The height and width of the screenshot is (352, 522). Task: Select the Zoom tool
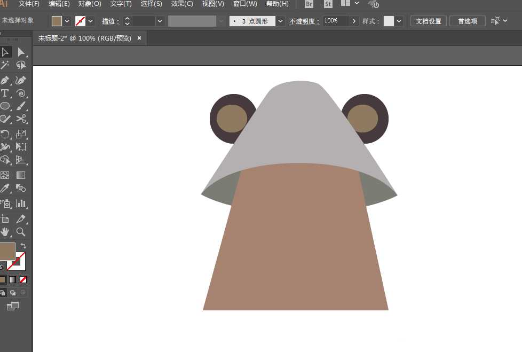coord(21,232)
